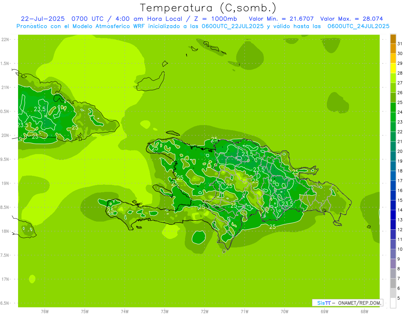Click the legend value 28

[400, 73]
